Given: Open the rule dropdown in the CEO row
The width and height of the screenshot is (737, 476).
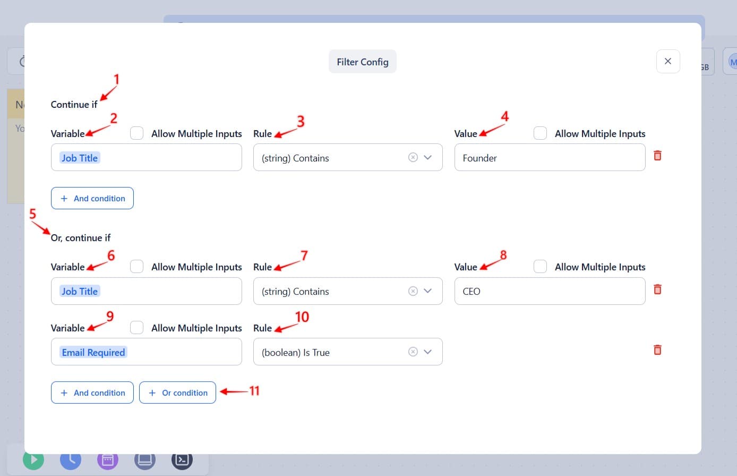Looking at the screenshot, I should 428,291.
